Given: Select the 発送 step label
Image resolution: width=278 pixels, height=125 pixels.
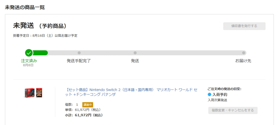Looking at the screenshot, I should pyautogui.click(x=135, y=61).
